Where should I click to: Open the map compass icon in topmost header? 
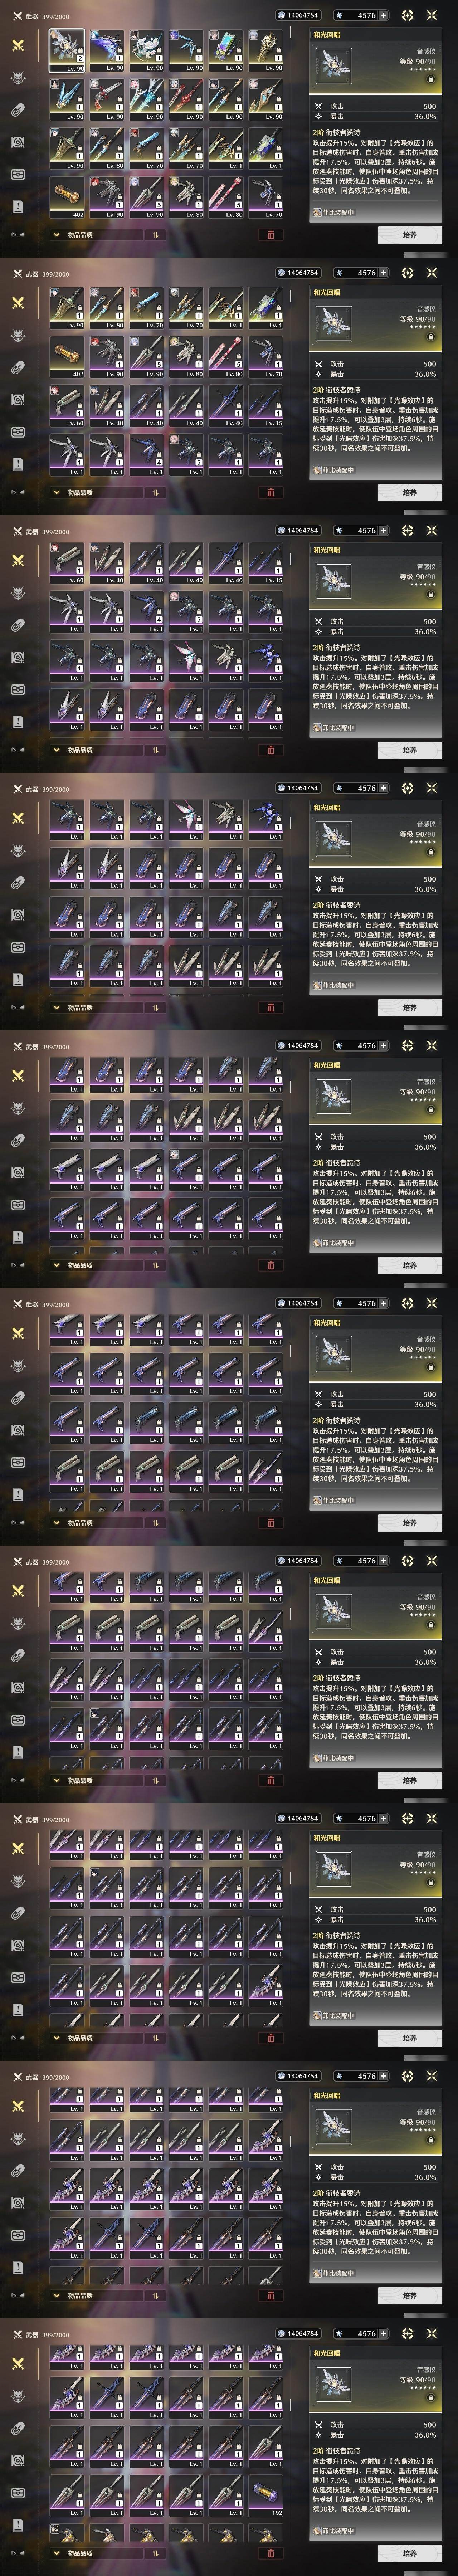click(x=407, y=15)
